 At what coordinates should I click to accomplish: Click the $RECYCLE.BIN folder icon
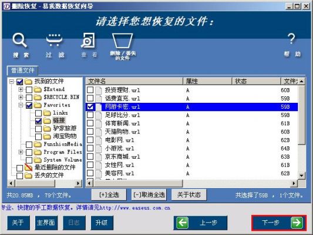tap(38, 98)
